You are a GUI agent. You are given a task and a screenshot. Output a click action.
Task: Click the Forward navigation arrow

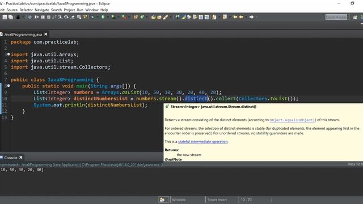pos(251,17)
